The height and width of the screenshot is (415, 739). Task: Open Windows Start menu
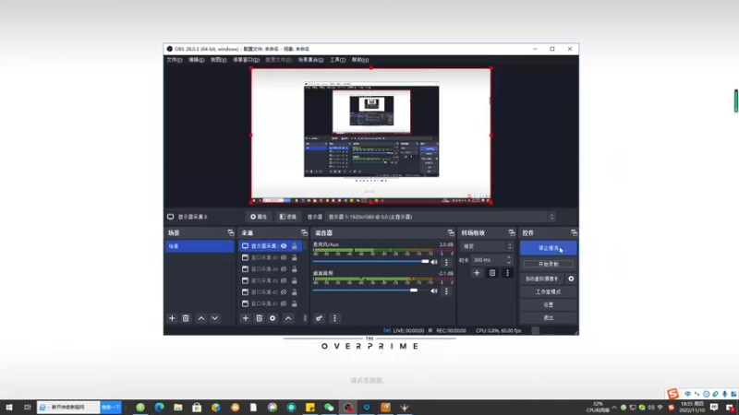9,408
